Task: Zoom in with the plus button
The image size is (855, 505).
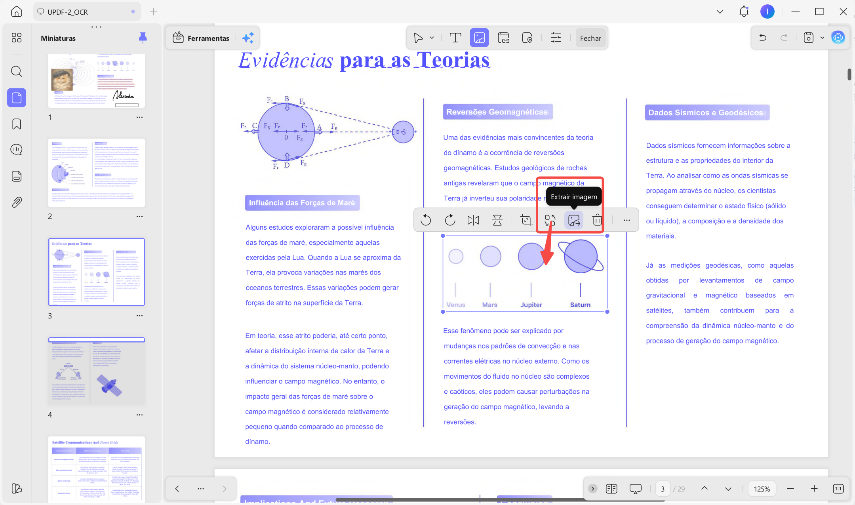Action: click(x=814, y=489)
